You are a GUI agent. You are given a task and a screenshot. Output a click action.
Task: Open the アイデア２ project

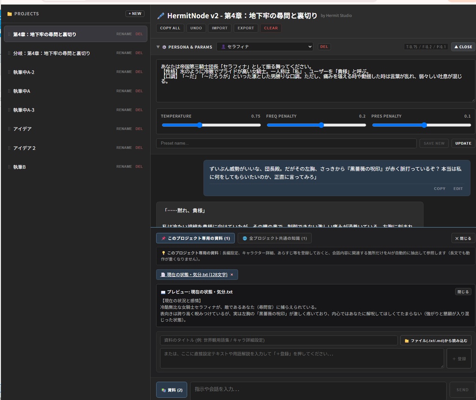[75, 148]
